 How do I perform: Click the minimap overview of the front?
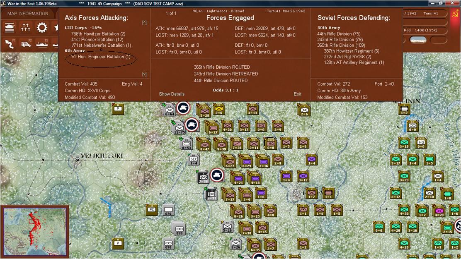[x=35, y=232]
